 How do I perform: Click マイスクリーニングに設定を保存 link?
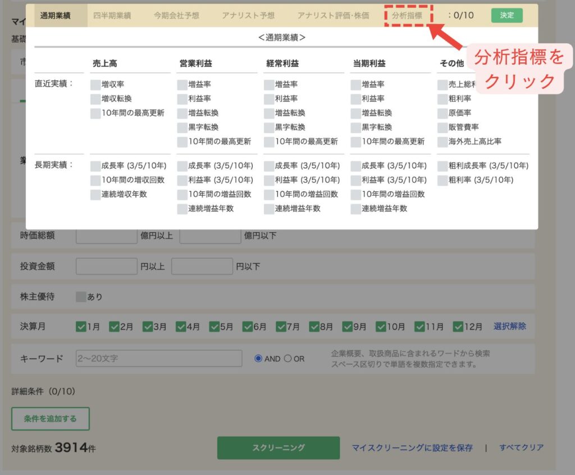(412, 448)
